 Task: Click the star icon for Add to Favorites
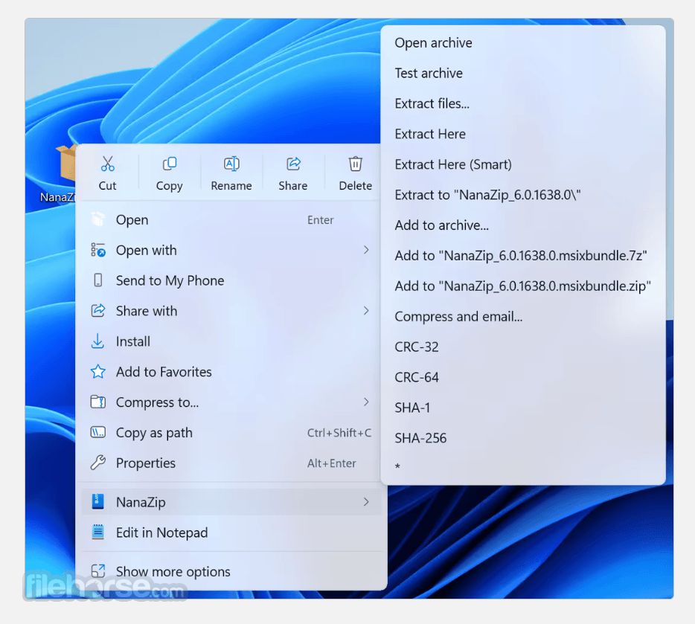point(98,372)
